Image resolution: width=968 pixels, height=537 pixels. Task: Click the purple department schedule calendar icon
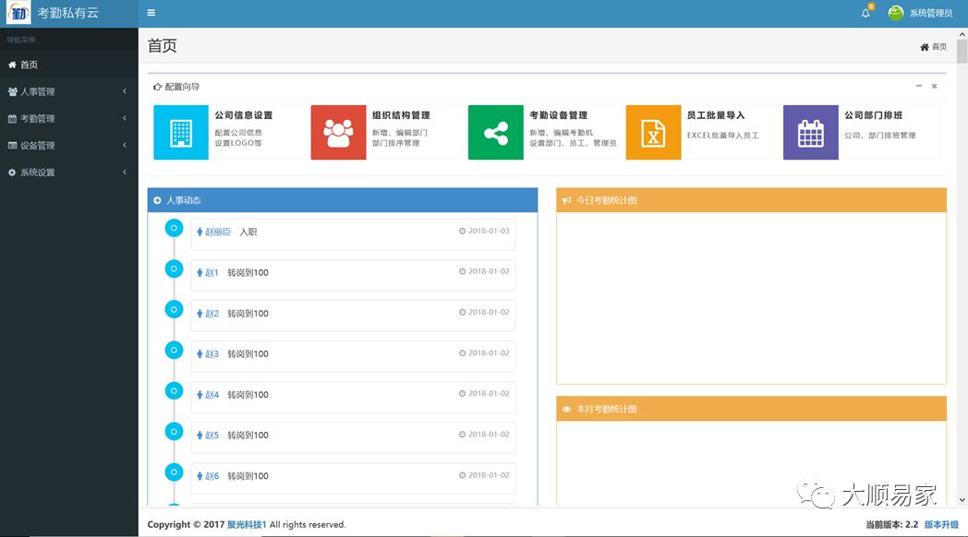click(x=810, y=133)
